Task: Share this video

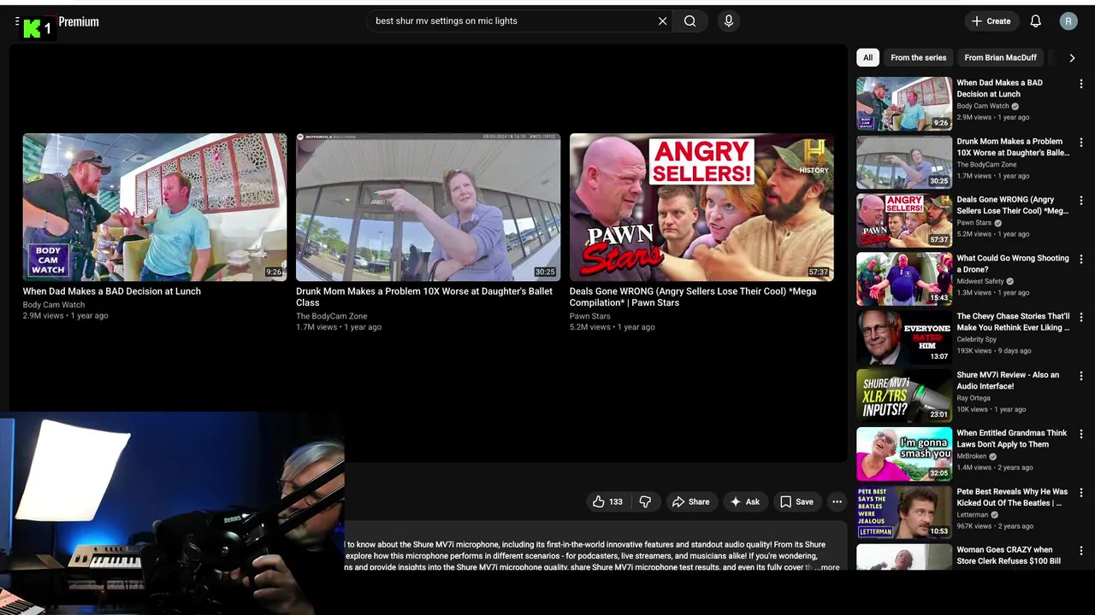Action: point(690,501)
